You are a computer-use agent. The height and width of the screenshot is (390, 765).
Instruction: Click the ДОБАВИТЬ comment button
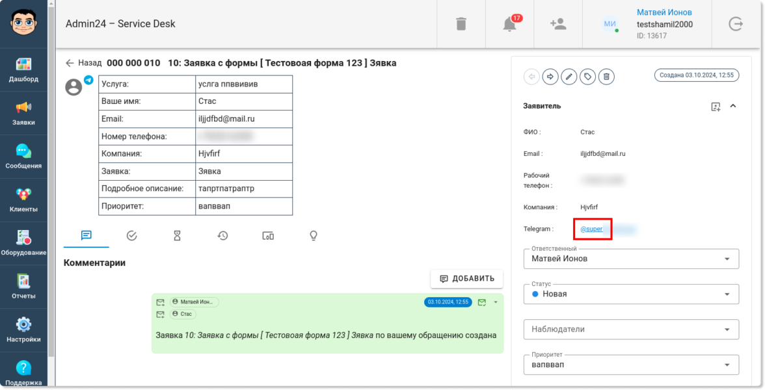466,279
